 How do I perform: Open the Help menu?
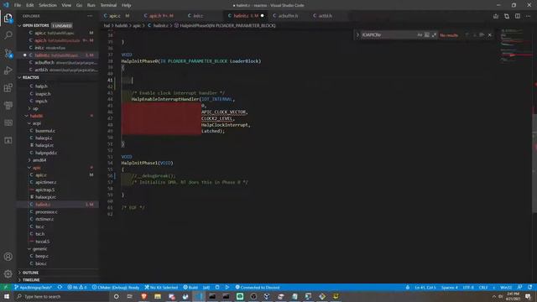127,5
